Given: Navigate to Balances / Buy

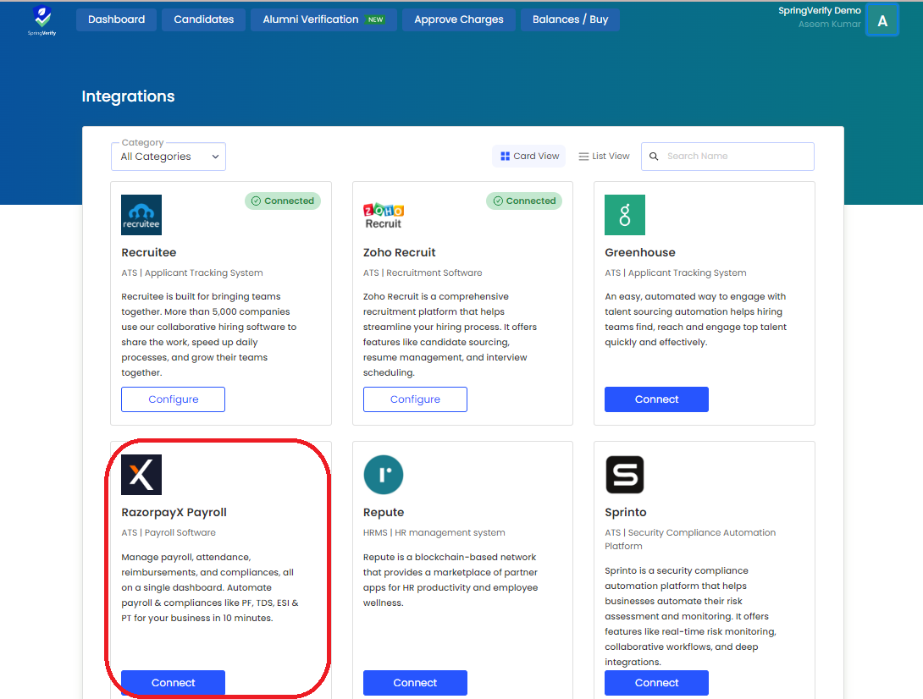Looking at the screenshot, I should 570,19.
